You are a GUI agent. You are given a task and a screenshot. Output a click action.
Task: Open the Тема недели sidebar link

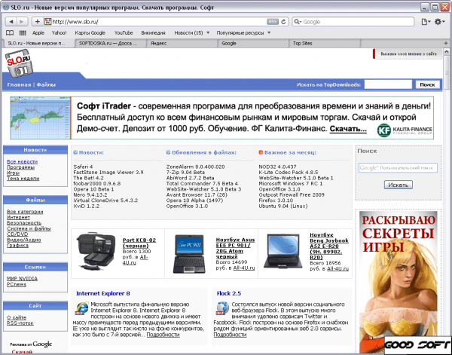(x=23, y=179)
